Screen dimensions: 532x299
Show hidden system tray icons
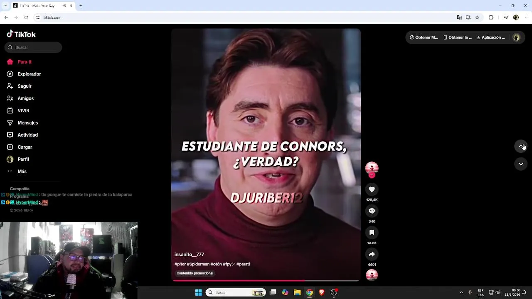(x=461, y=292)
